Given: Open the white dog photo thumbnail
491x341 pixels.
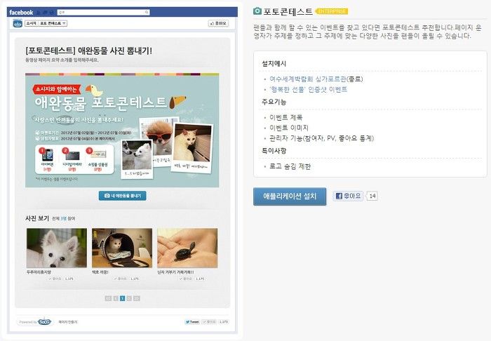Looking at the screenshot, I should [57, 248].
